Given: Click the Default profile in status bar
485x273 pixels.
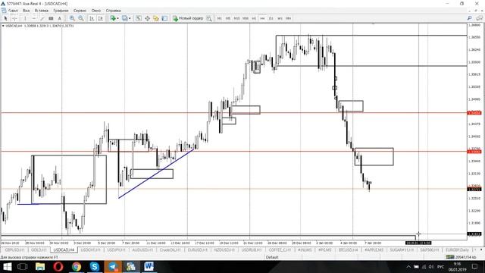Looking at the screenshot, I should tap(272, 257).
